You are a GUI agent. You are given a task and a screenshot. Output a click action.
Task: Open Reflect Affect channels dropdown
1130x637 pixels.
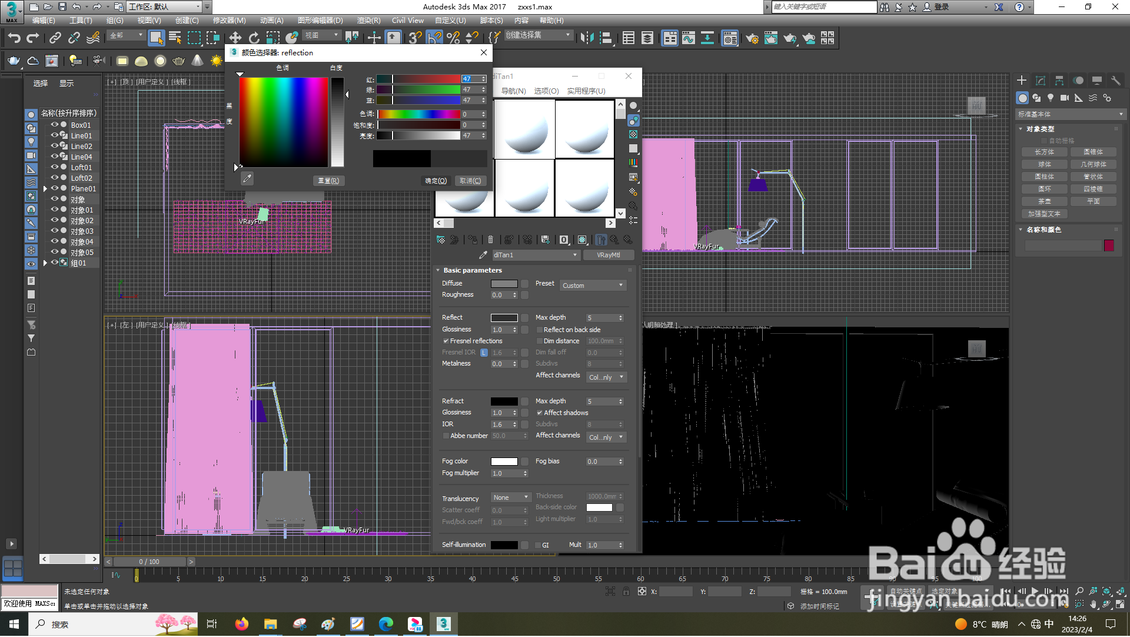pyautogui.click(x=606, y=377)
